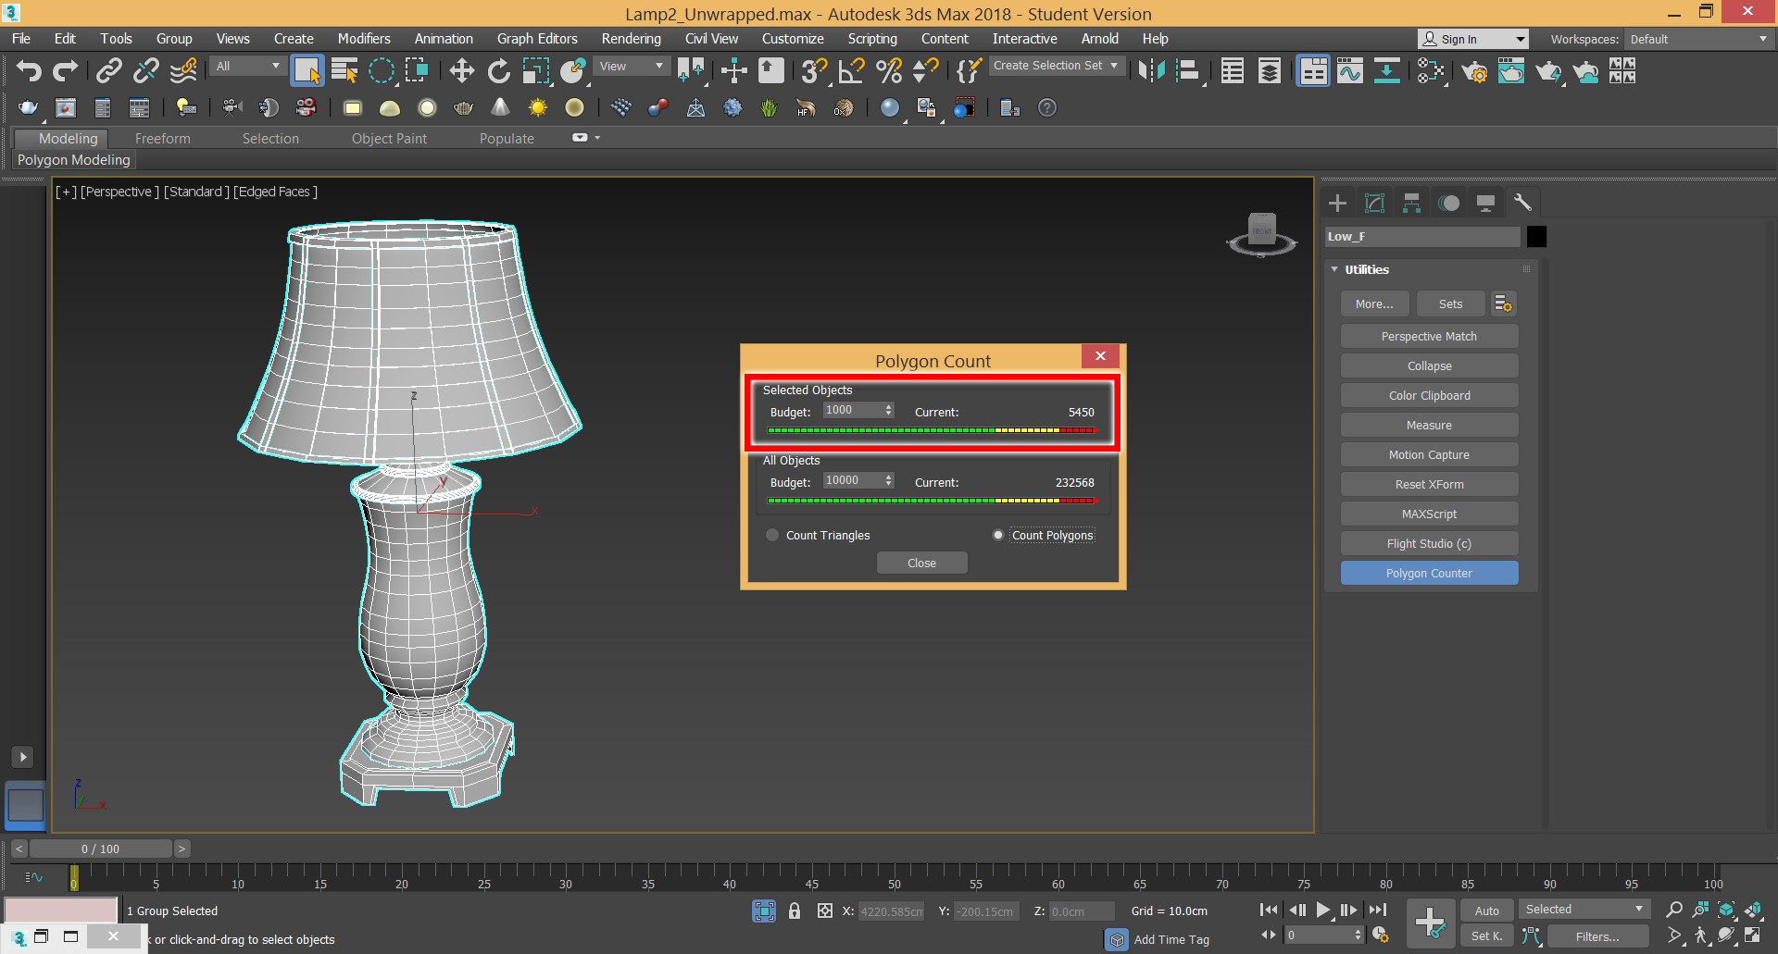Click the Render Production teapot icon
The width and height of the screenshot is (1778, 954).
(1549, 71)
